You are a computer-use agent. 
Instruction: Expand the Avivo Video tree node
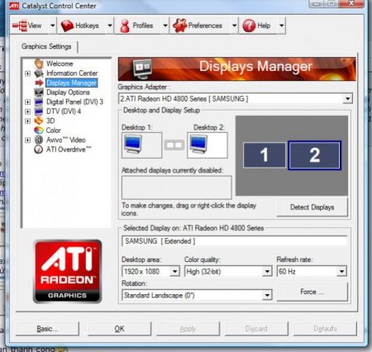pyautogui.click(x=27, y=140)
